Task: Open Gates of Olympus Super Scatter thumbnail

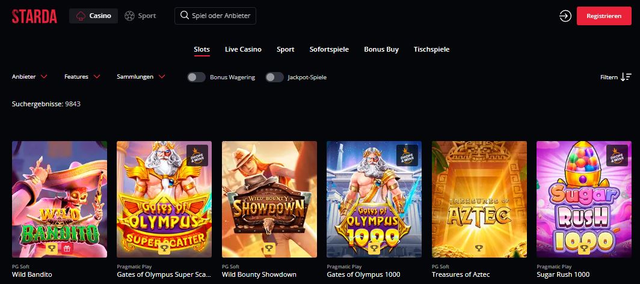Action: pyautogui.click(x=164, y=199)
